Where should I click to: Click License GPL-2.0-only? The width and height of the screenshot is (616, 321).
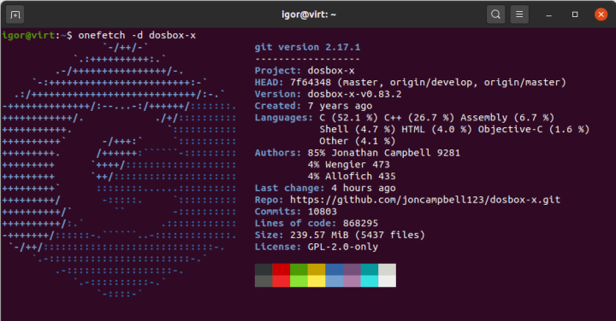pos(317,247)
